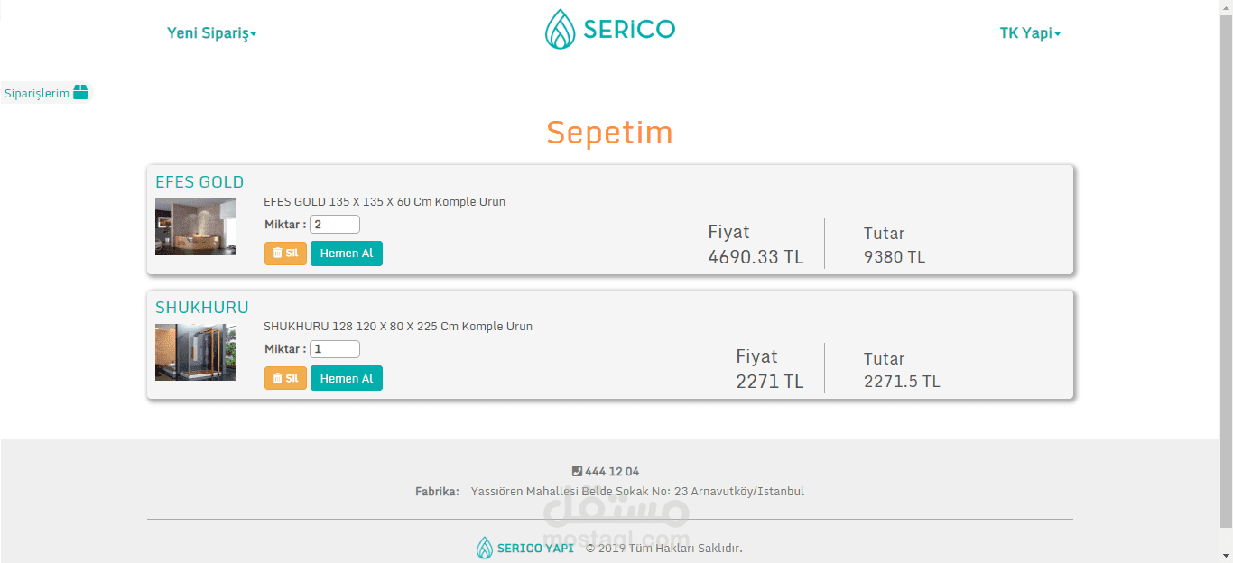Click the Serico Yapı footer logo
The height and width of the screenshot is (563, 1233).
click(x=525, y=548)
